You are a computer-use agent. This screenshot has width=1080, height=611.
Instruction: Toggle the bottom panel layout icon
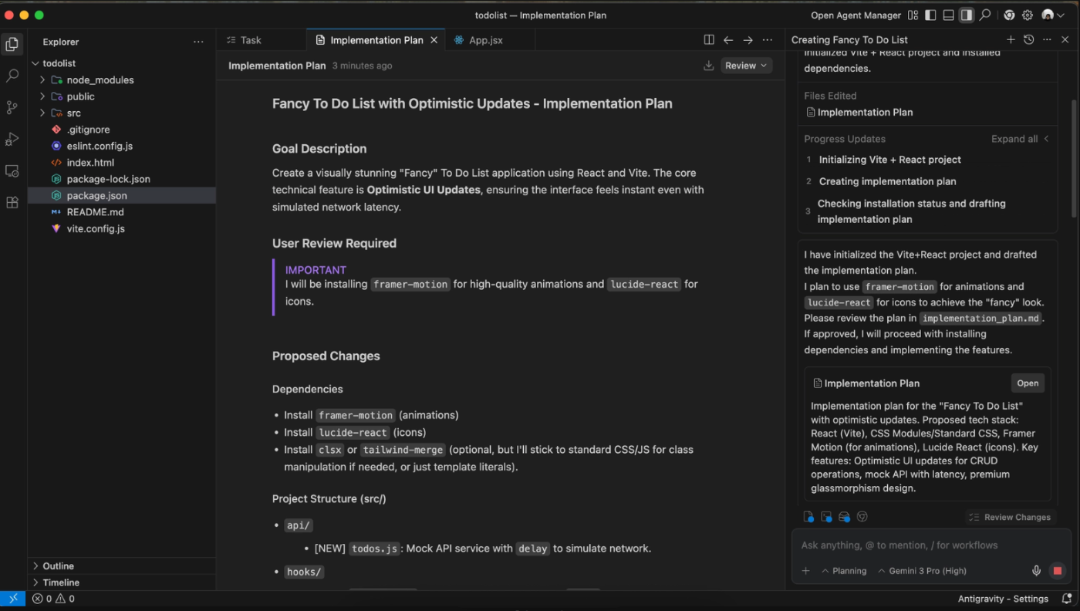coord(949,15)
